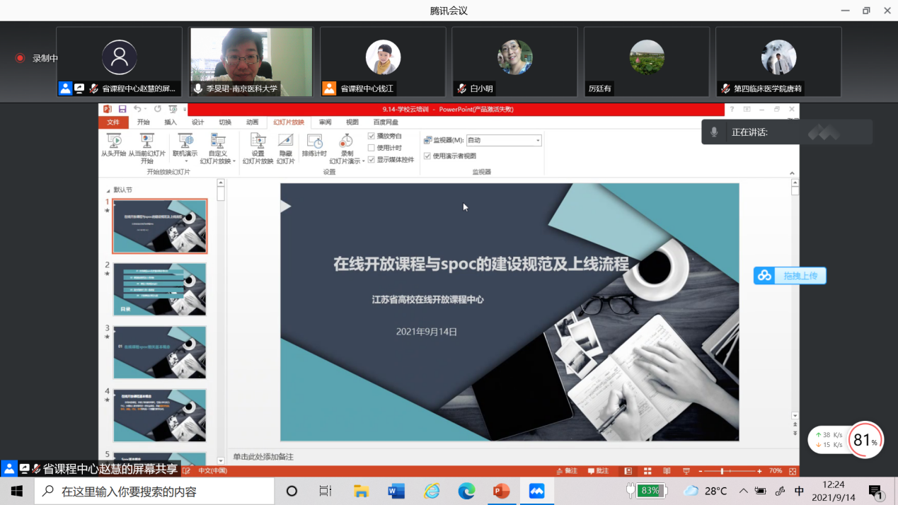898x505 pixels.
Task: Toggle 使用演示者视图 checkbox
Action: coord(427,156)
